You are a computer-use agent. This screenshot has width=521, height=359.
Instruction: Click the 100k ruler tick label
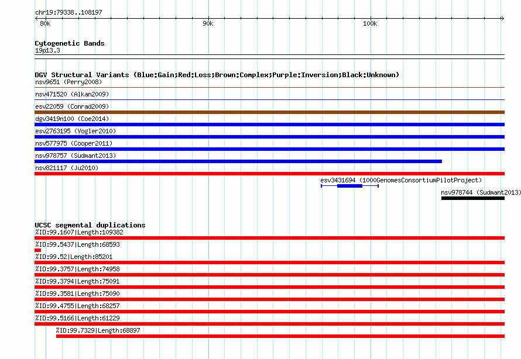pyautogui.click(x=370, y=23)
